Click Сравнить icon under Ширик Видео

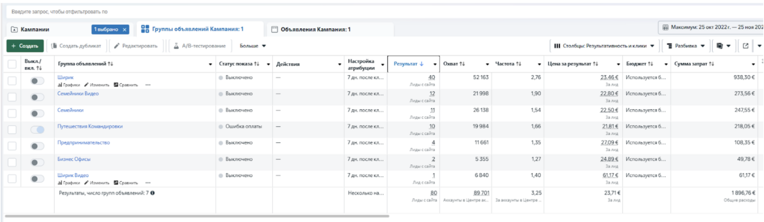click(116, 183)
